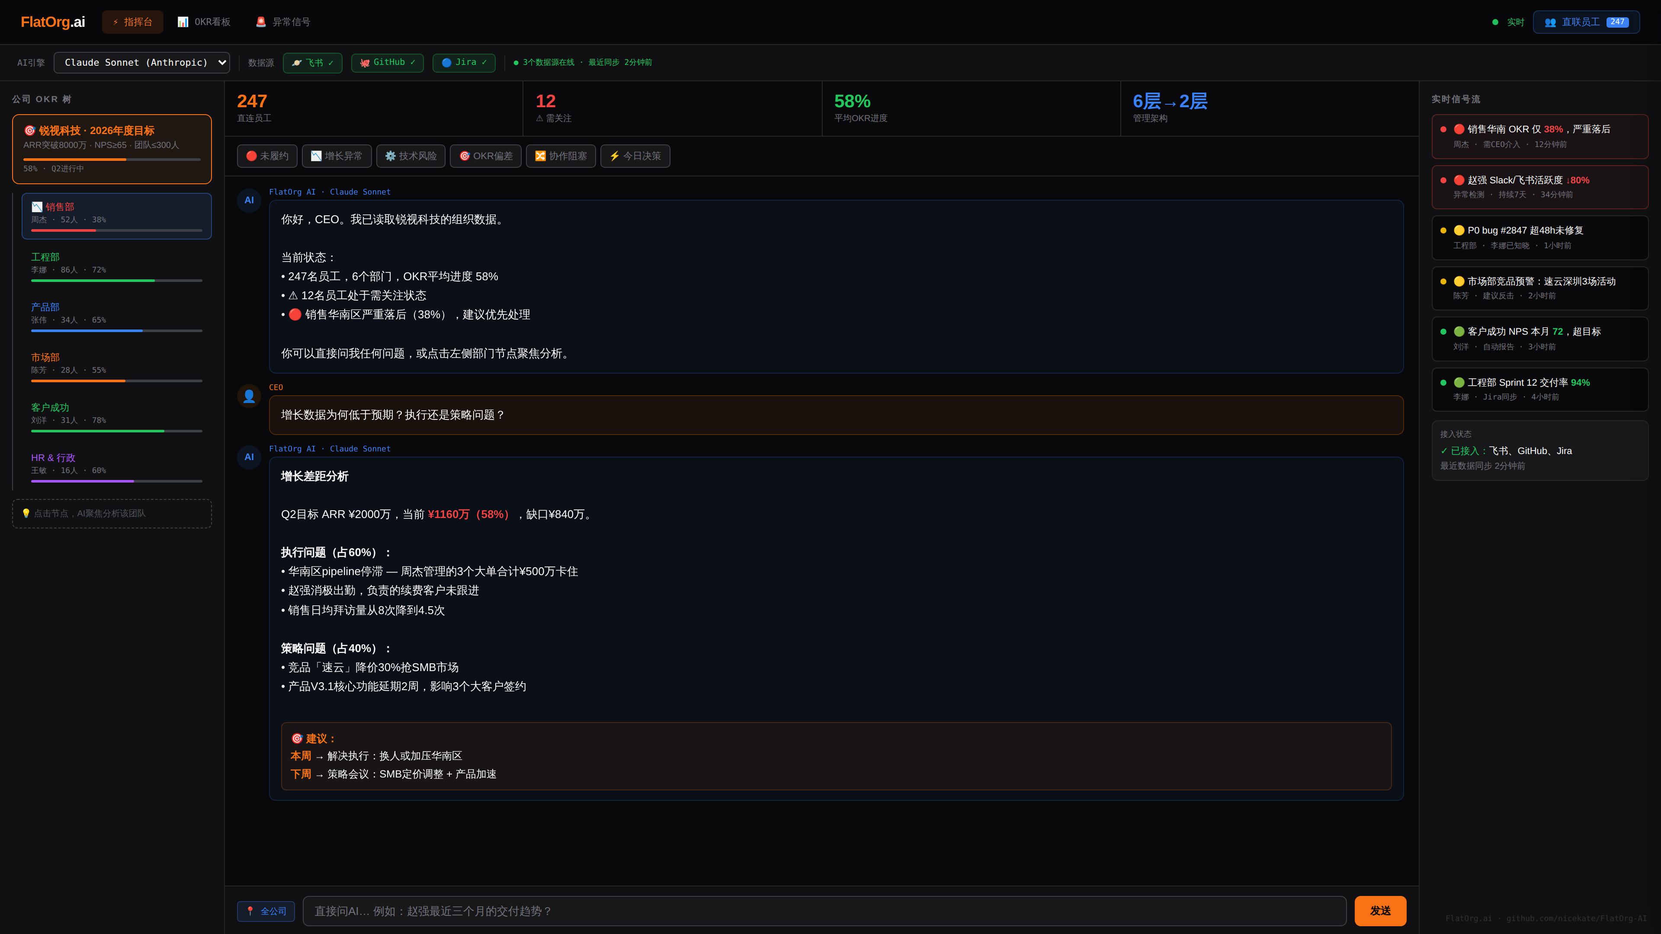Click the CEO user avatar icon
This screenshot has width=1661, height=934.
(249, 396)
